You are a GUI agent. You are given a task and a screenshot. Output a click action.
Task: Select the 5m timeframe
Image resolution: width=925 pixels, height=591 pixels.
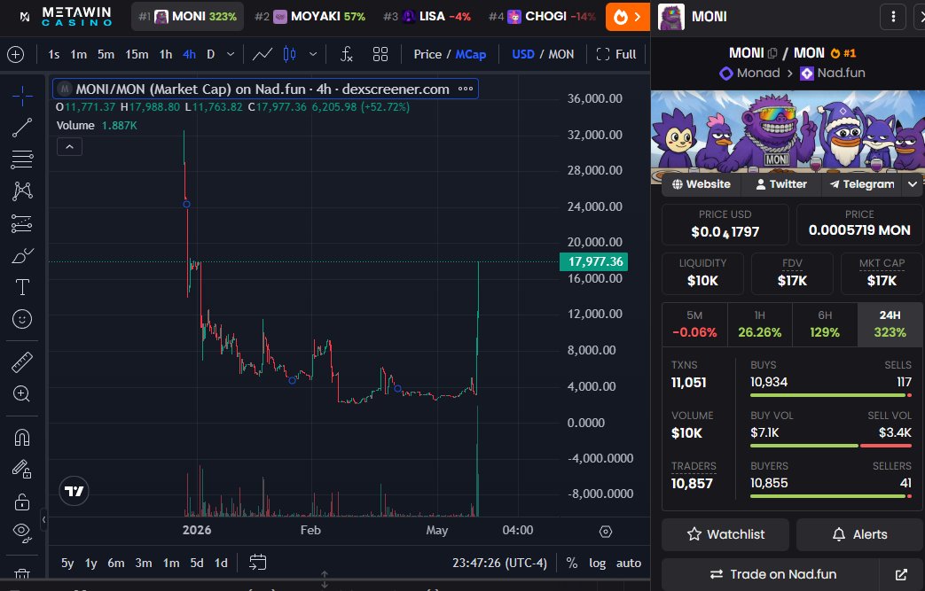106,54
